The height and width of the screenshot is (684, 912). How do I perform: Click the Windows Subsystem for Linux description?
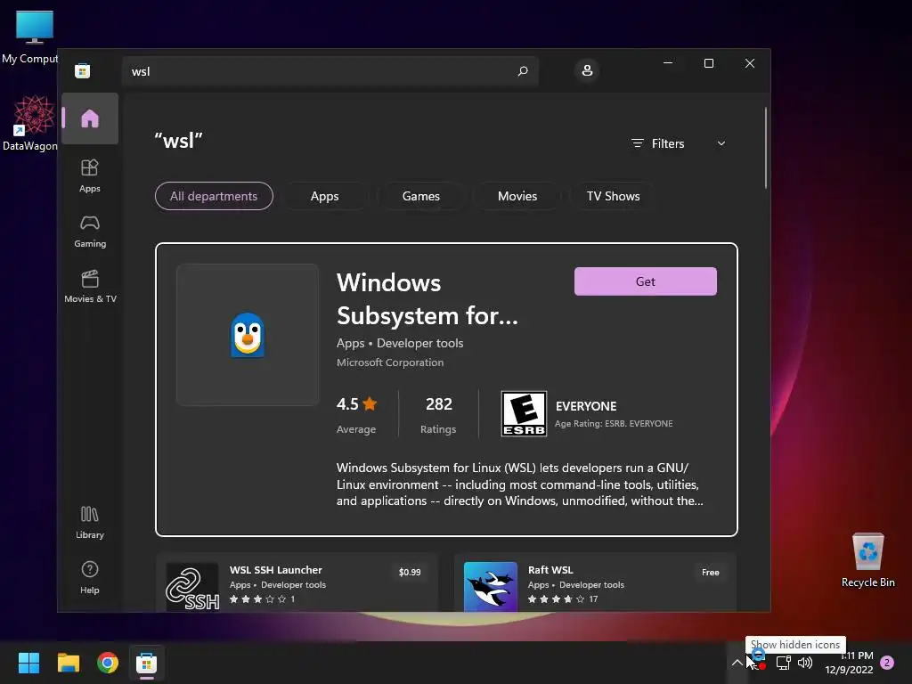pos(519,484)
